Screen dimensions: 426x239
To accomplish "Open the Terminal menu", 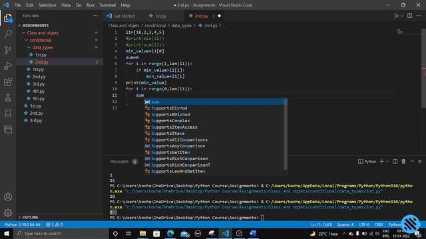I will pyautogui.click(x=107, y=5).
